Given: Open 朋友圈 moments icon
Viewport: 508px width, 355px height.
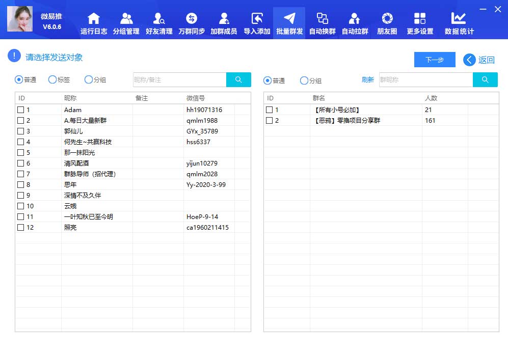Looking at the screenshot, I should pos(387,19).
